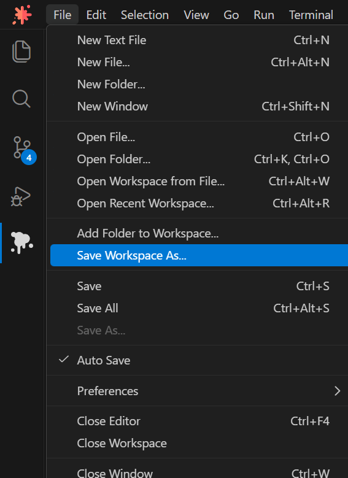Select the paint splatter extension sidebar icon

(x=21, y=242)
